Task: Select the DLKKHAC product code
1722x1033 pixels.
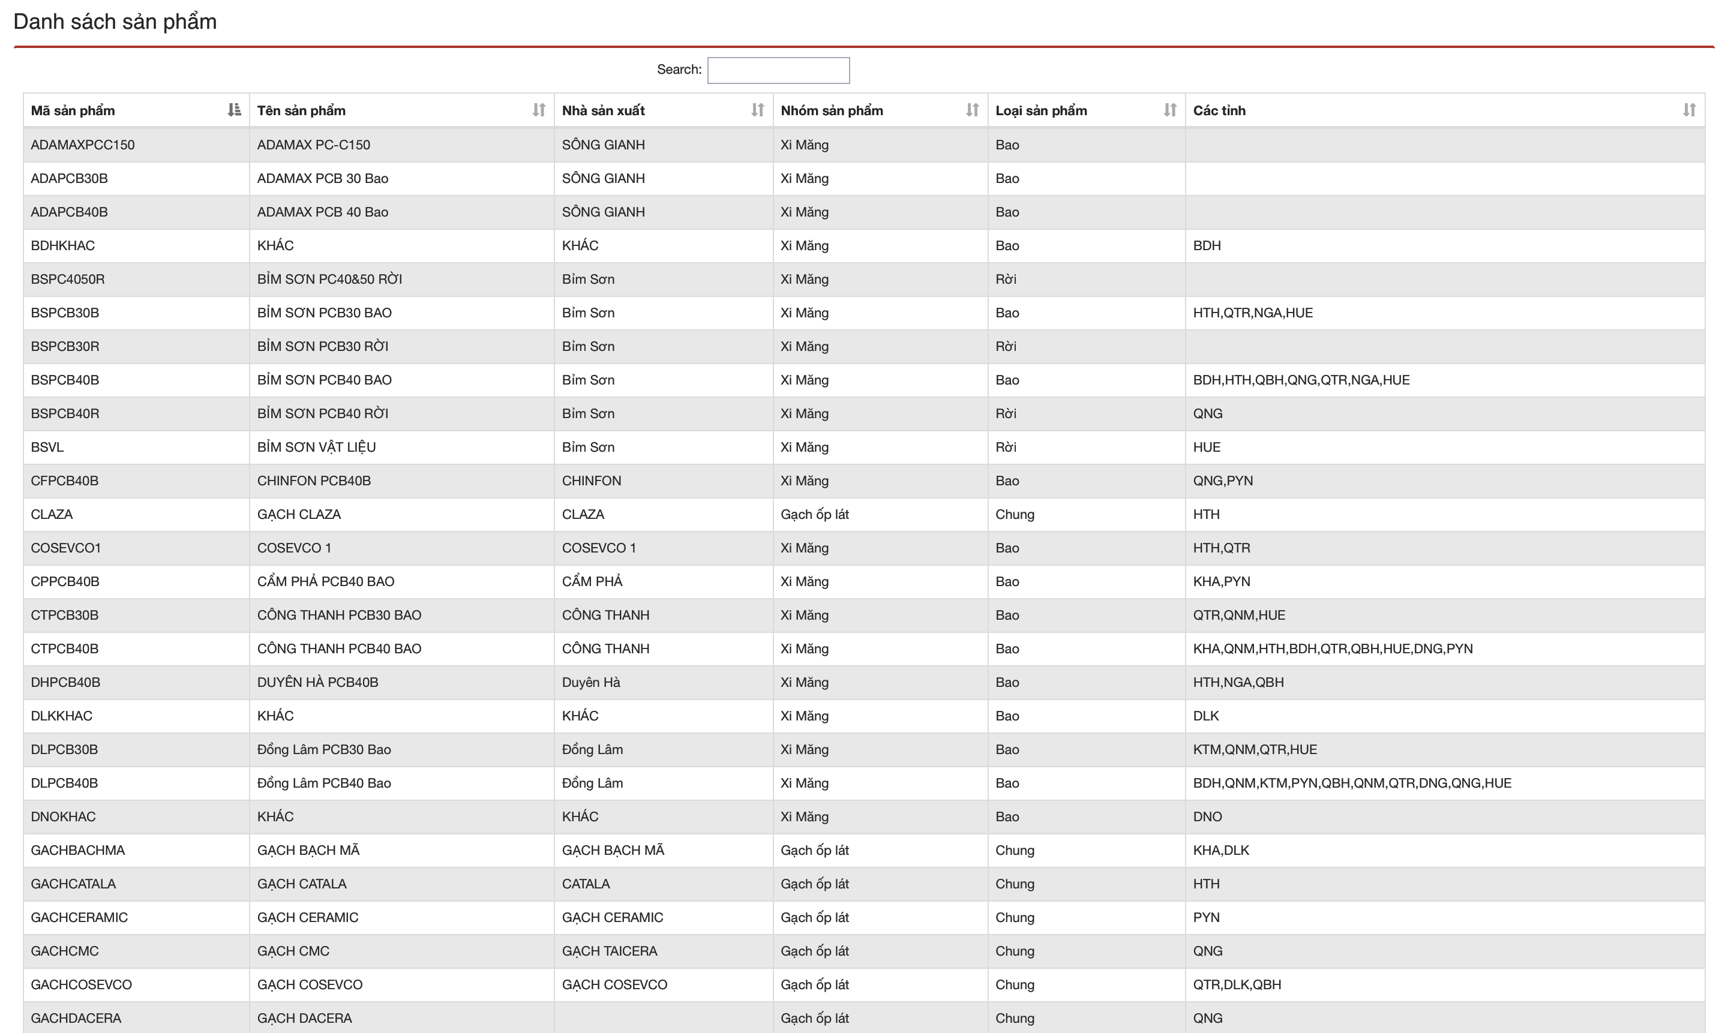Action: (61, 716)
